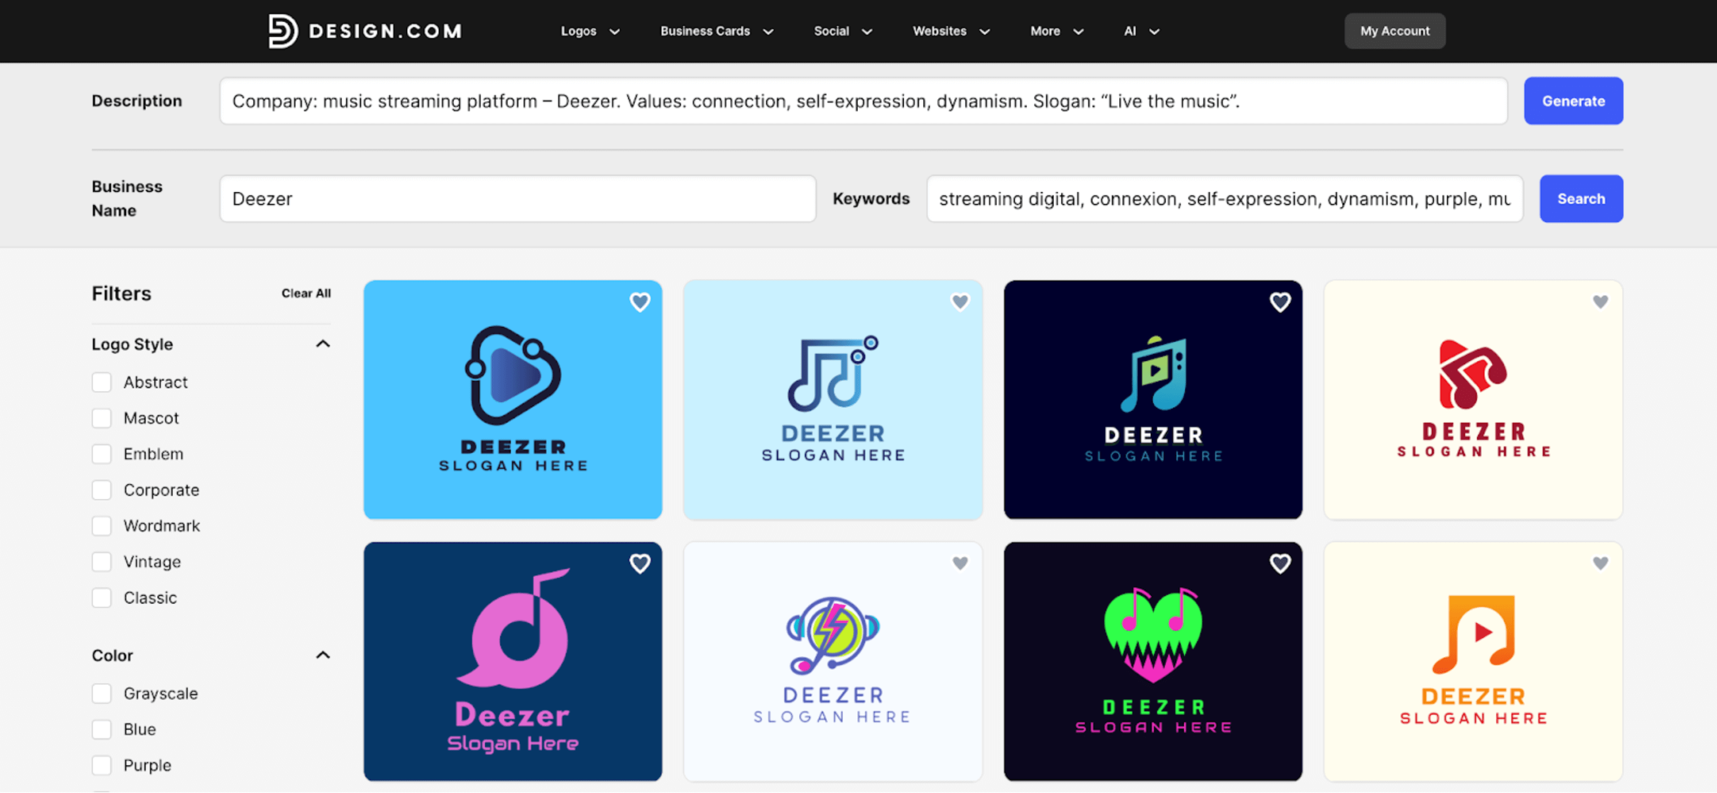This screenshot has height=793, width=1717.
Task: Favorite the red heart-note Deezer logo
Action: click(1600, 302)
